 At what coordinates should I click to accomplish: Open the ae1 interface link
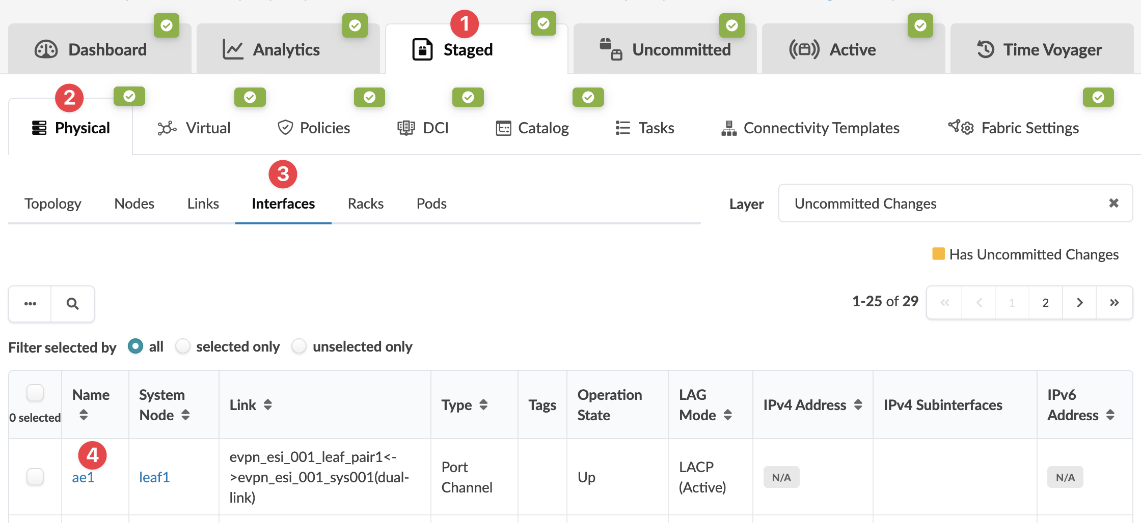(83, 477)
